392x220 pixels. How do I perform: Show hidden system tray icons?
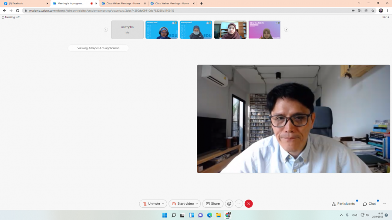pyautogui.click(x=341, y=215)
